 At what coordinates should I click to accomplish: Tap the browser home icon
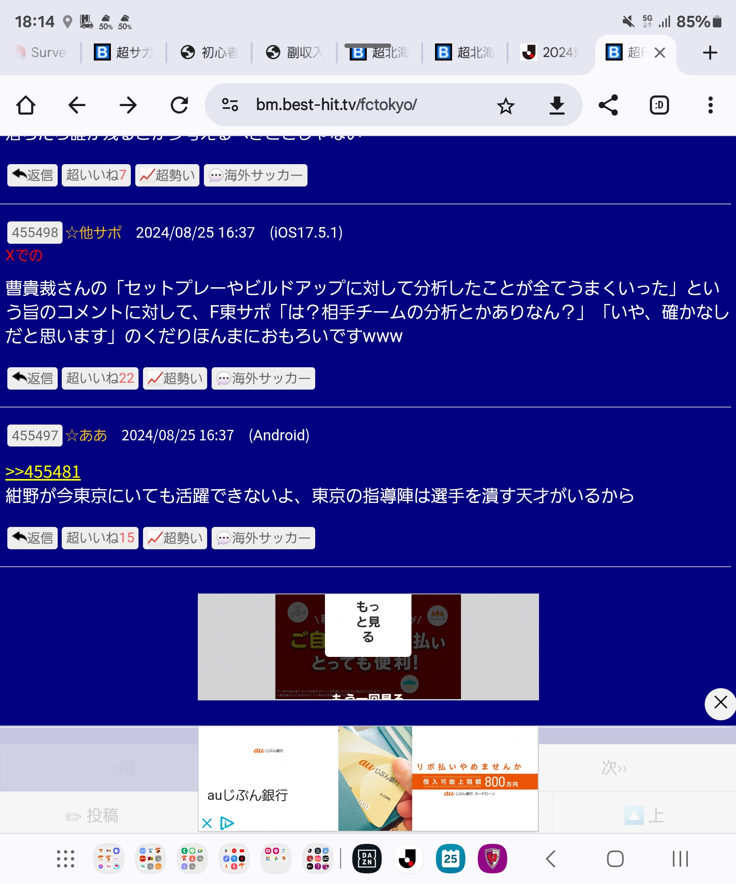coord(26,105)
